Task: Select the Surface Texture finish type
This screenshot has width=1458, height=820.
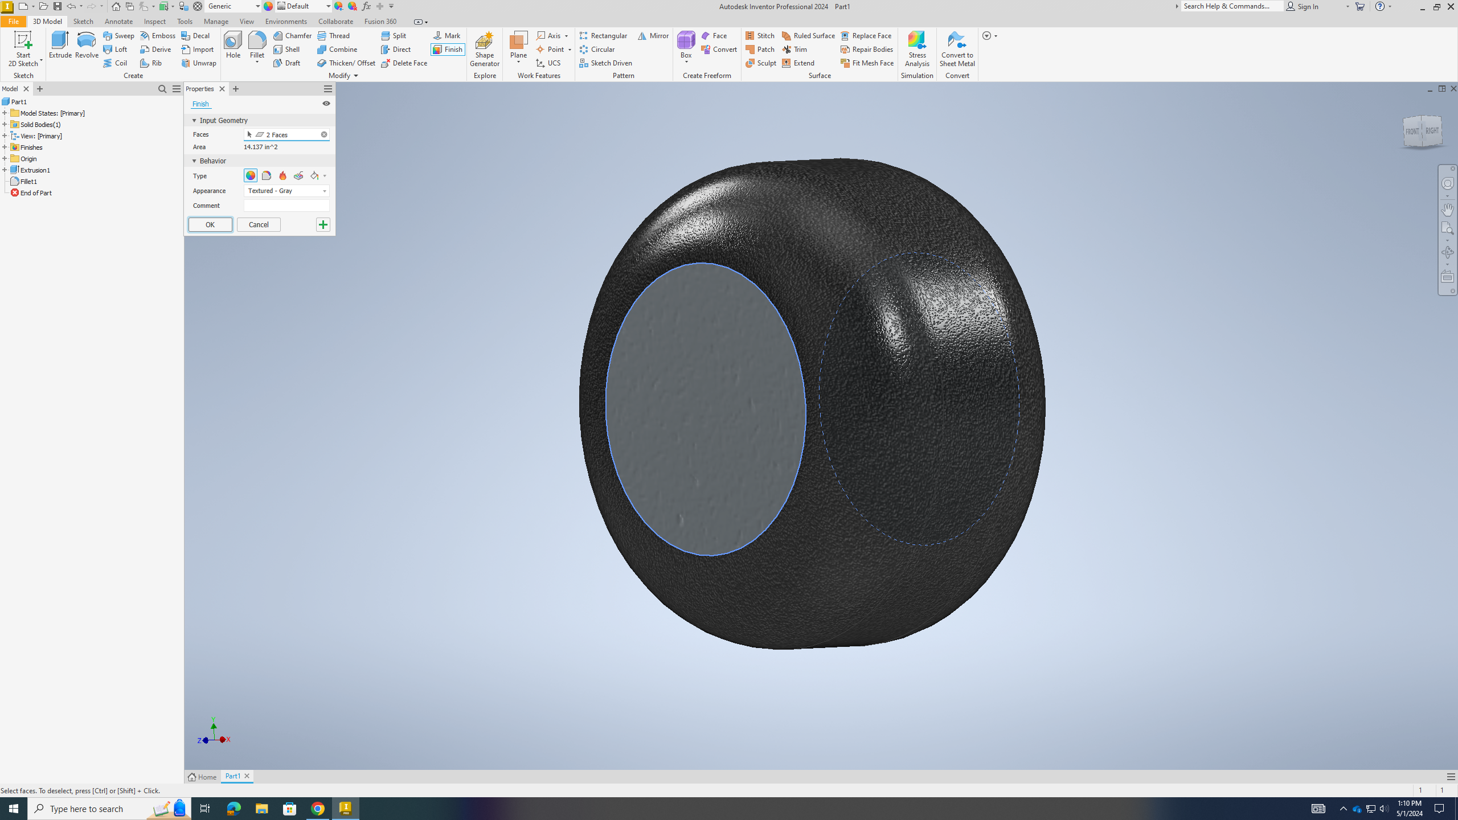Action: (298, 176)
